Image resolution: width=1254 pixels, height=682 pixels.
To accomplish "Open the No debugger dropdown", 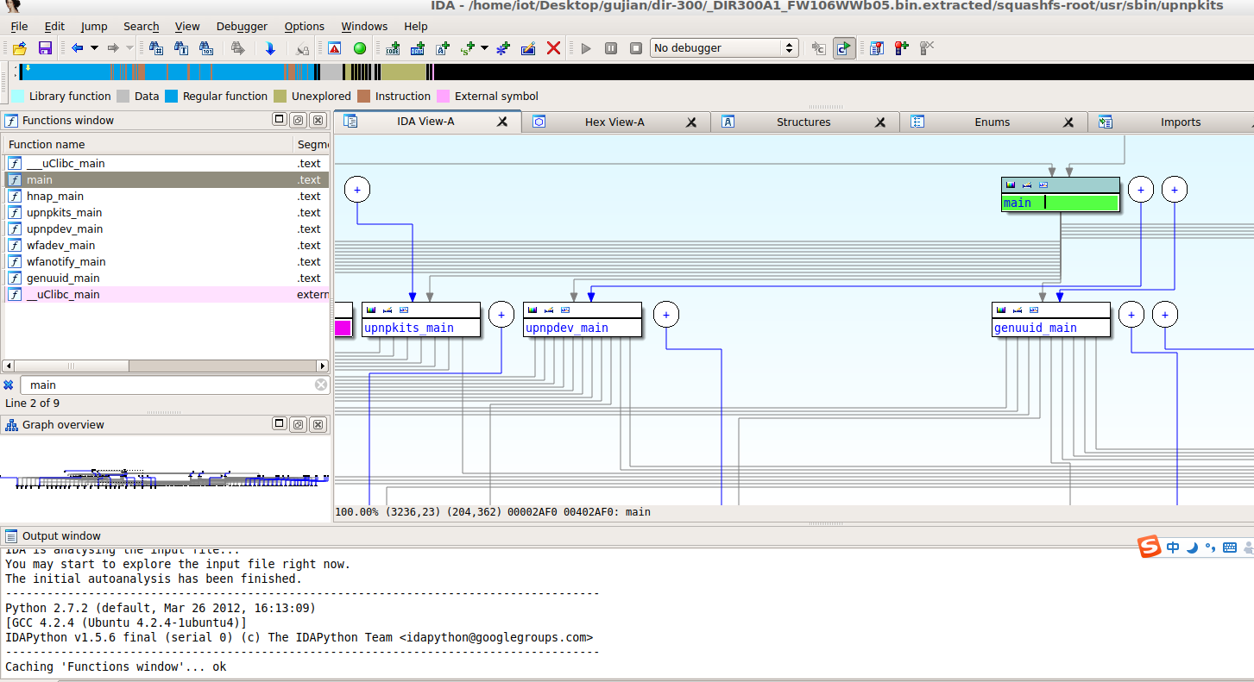I will [x=723, y=47].
